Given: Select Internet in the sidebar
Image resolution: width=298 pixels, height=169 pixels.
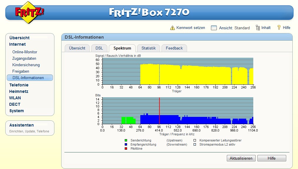Looking at the screenshot, I should 17,44.
